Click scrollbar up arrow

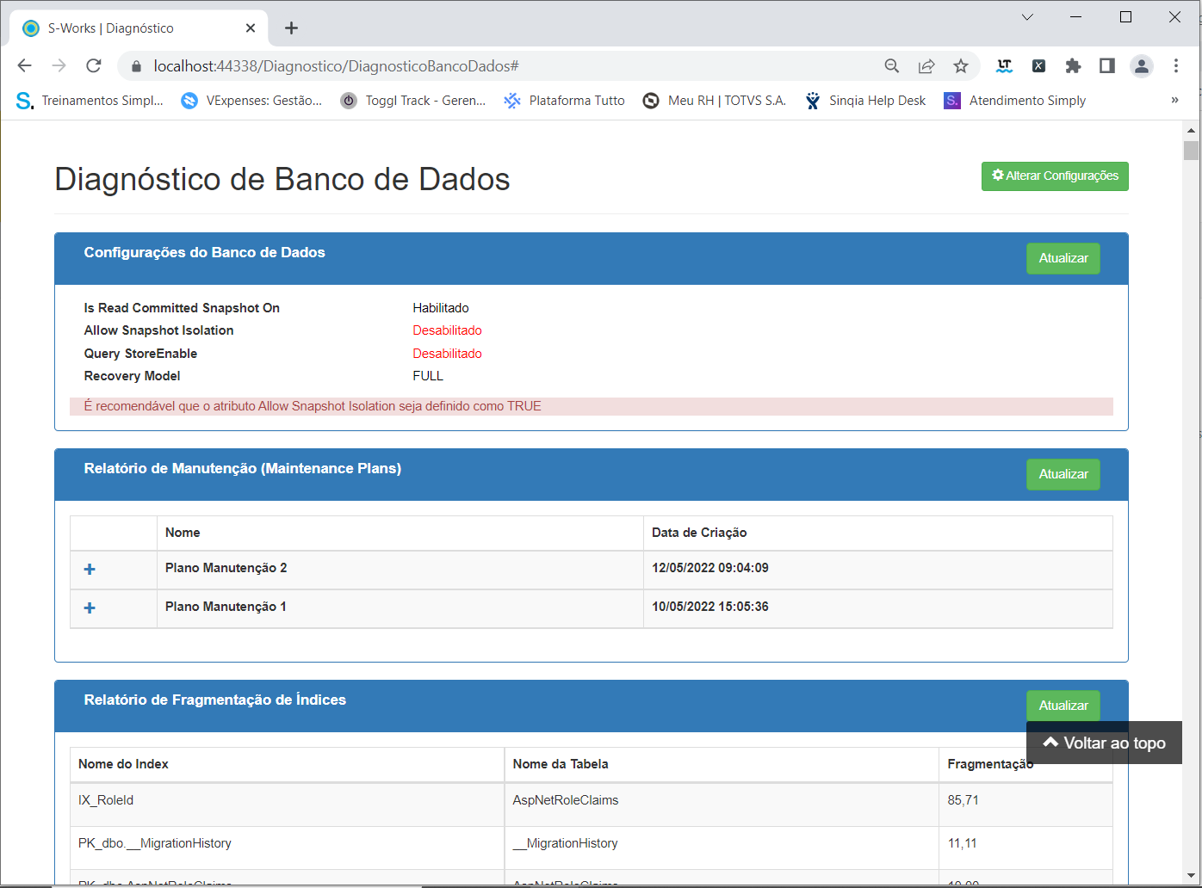tap(1191, 130)
